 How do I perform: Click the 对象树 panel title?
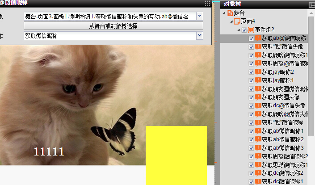point(232,4)
